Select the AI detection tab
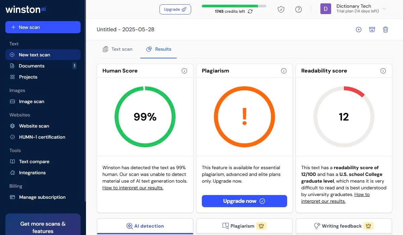 tap(145, 226)
